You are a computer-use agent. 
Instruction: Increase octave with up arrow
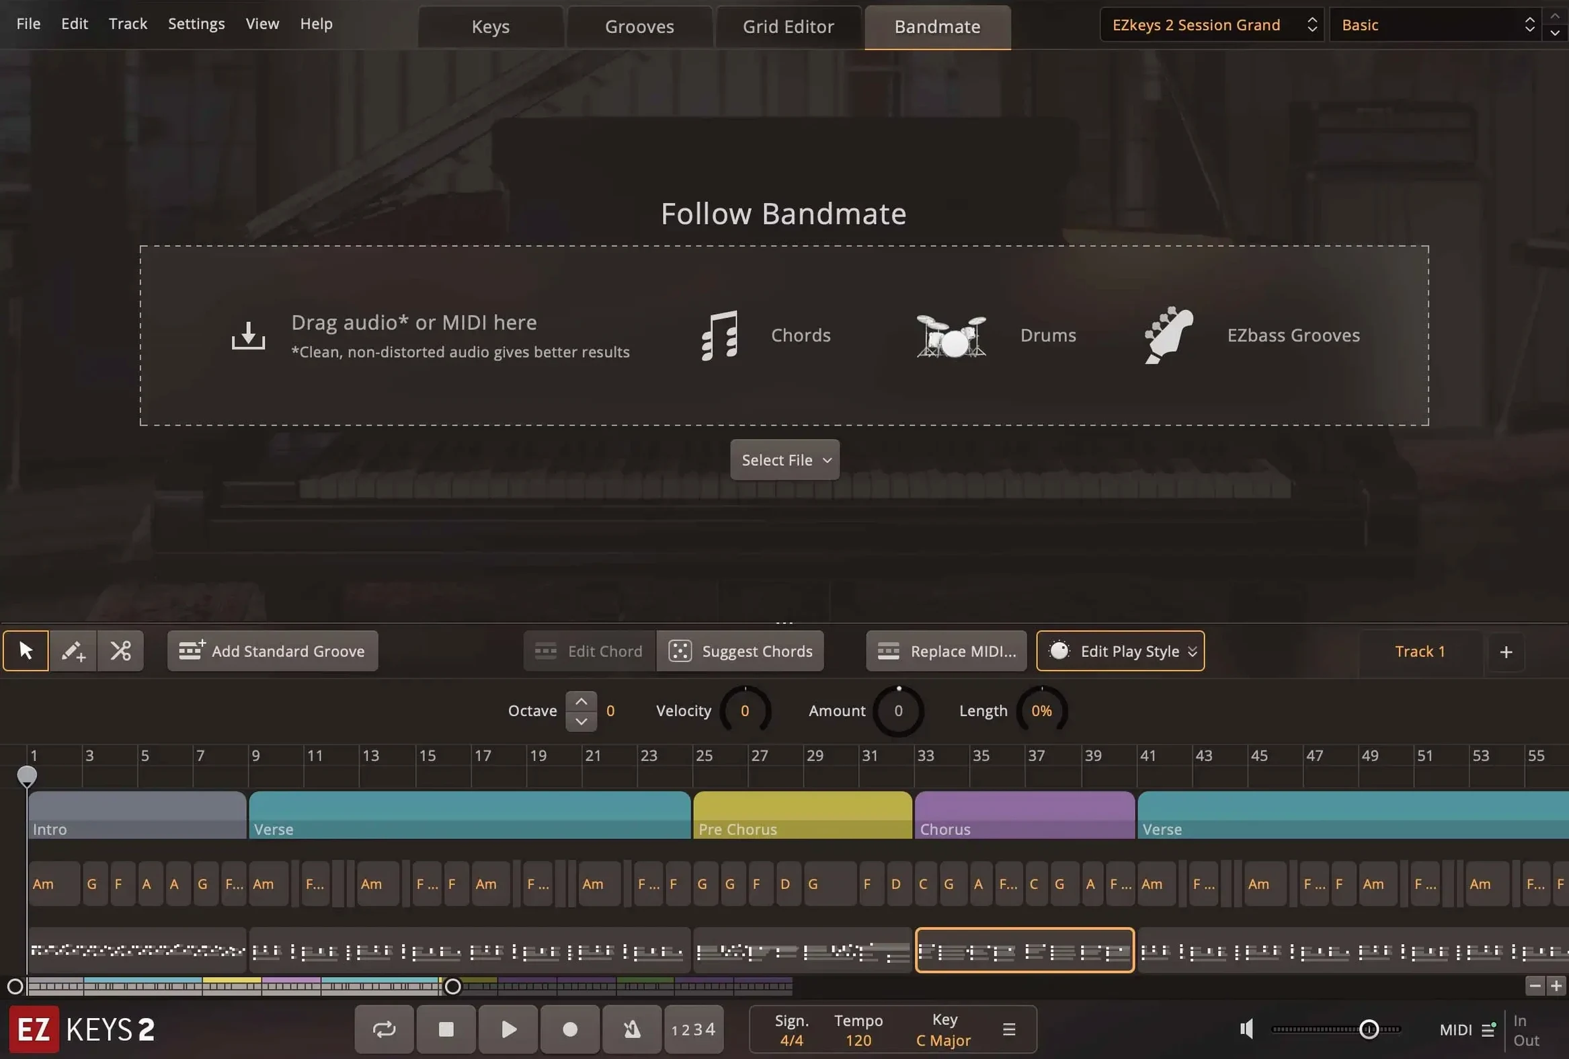click(581, 702)
